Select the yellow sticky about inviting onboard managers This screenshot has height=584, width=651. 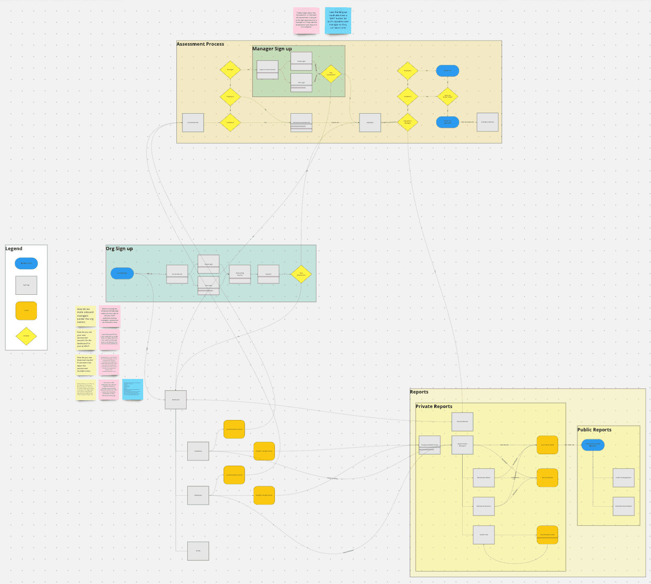click(x=86, y=316)
